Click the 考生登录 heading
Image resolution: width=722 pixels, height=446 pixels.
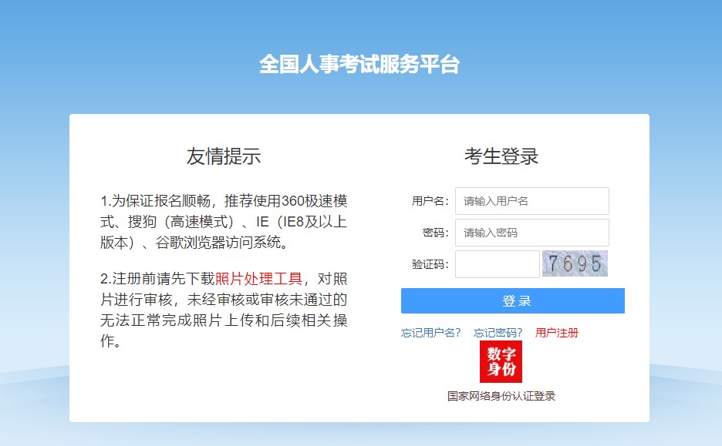501,156
